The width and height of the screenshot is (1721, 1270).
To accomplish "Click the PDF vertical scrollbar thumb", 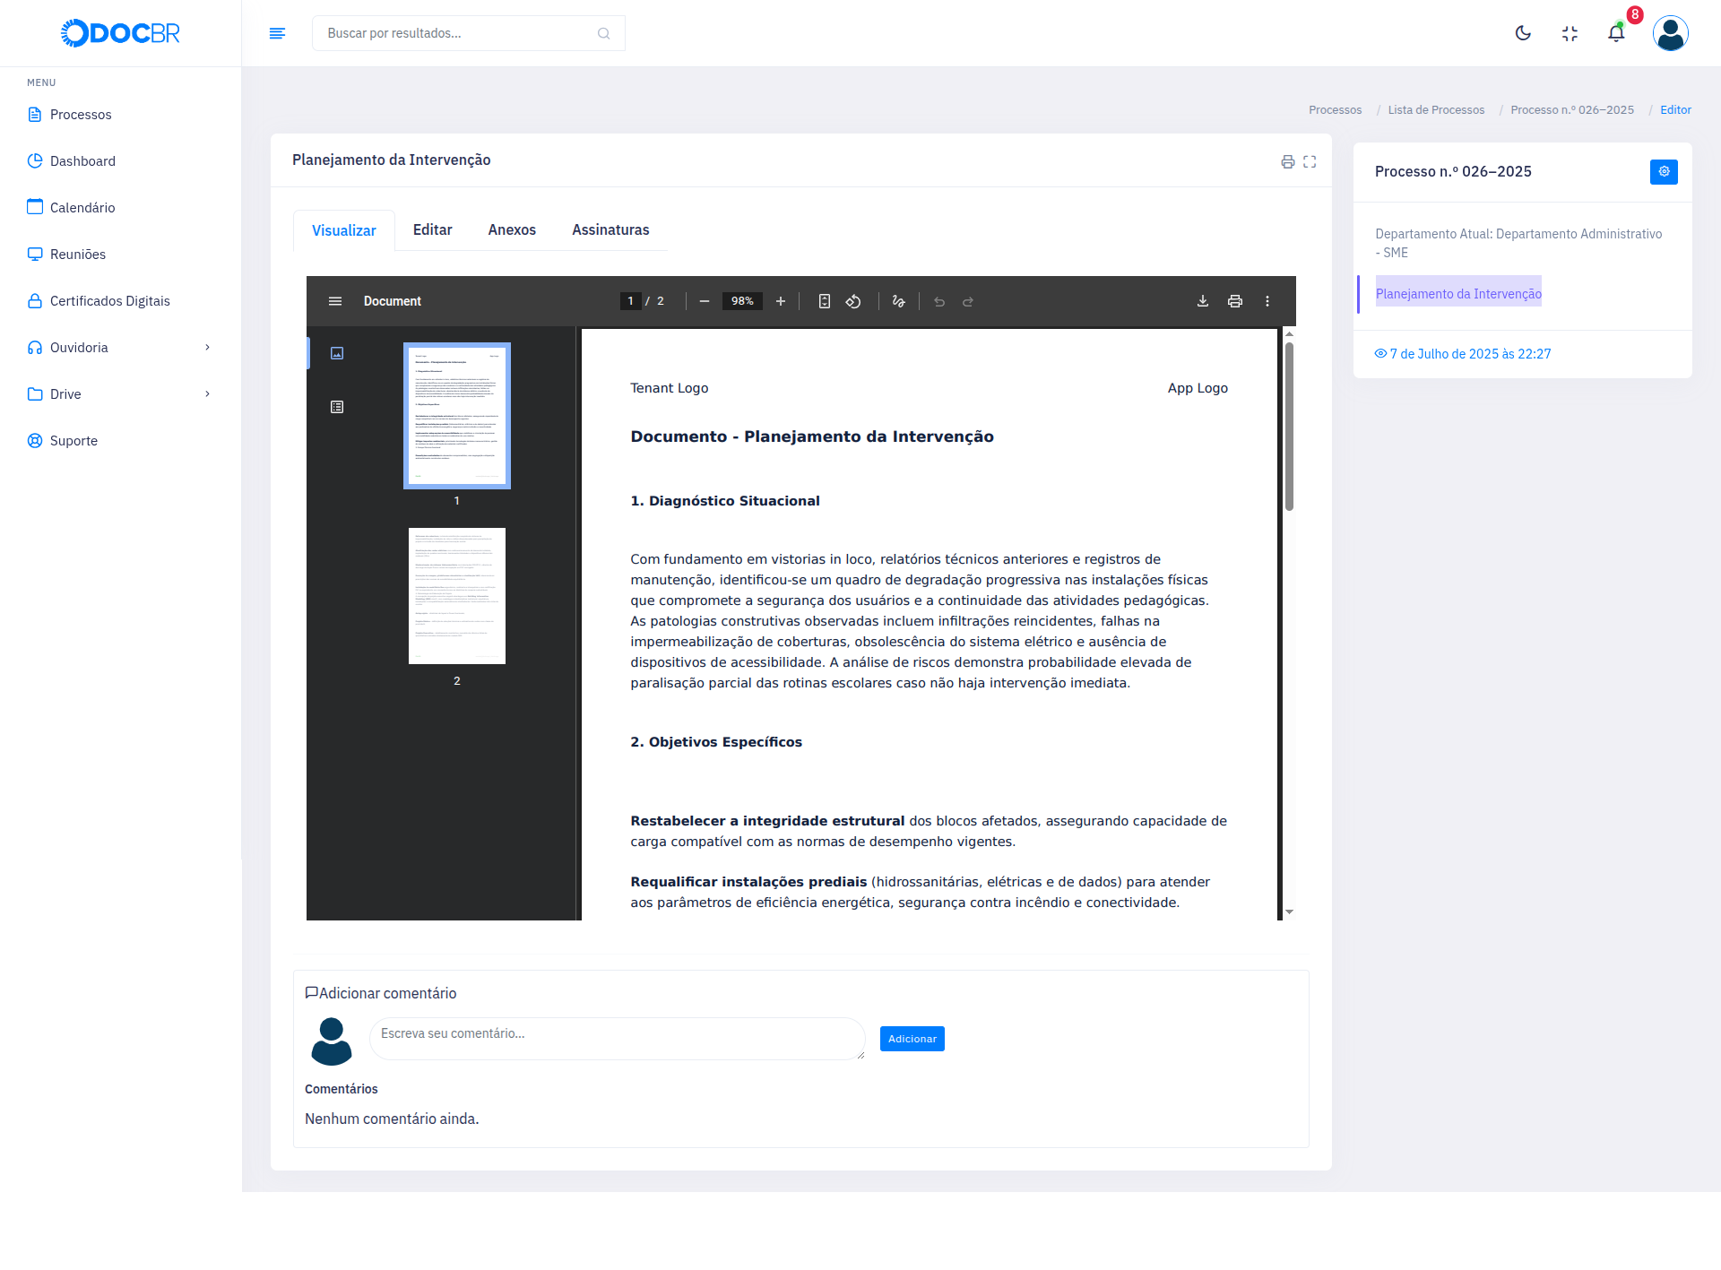I will click(1289, 426).
